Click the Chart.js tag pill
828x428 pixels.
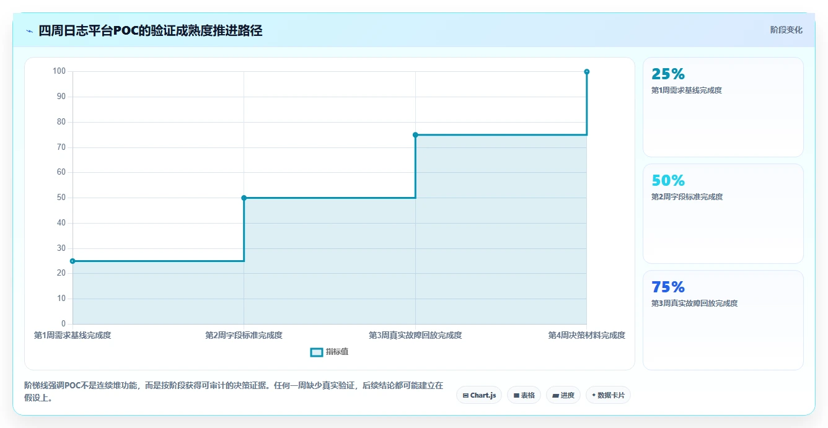pos(479,395)
